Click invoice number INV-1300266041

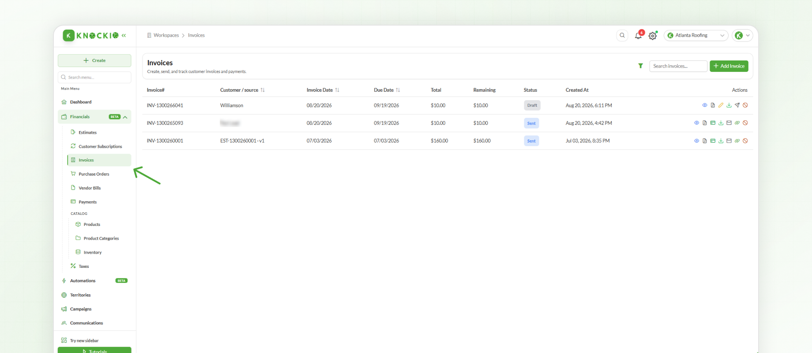[x=165, y=105]
